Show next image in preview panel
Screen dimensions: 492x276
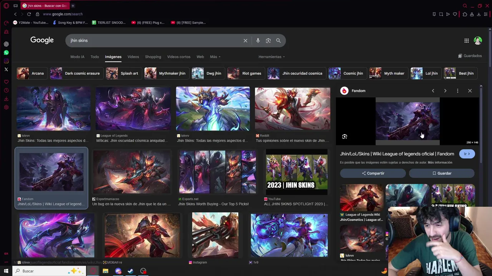point(445,91)
